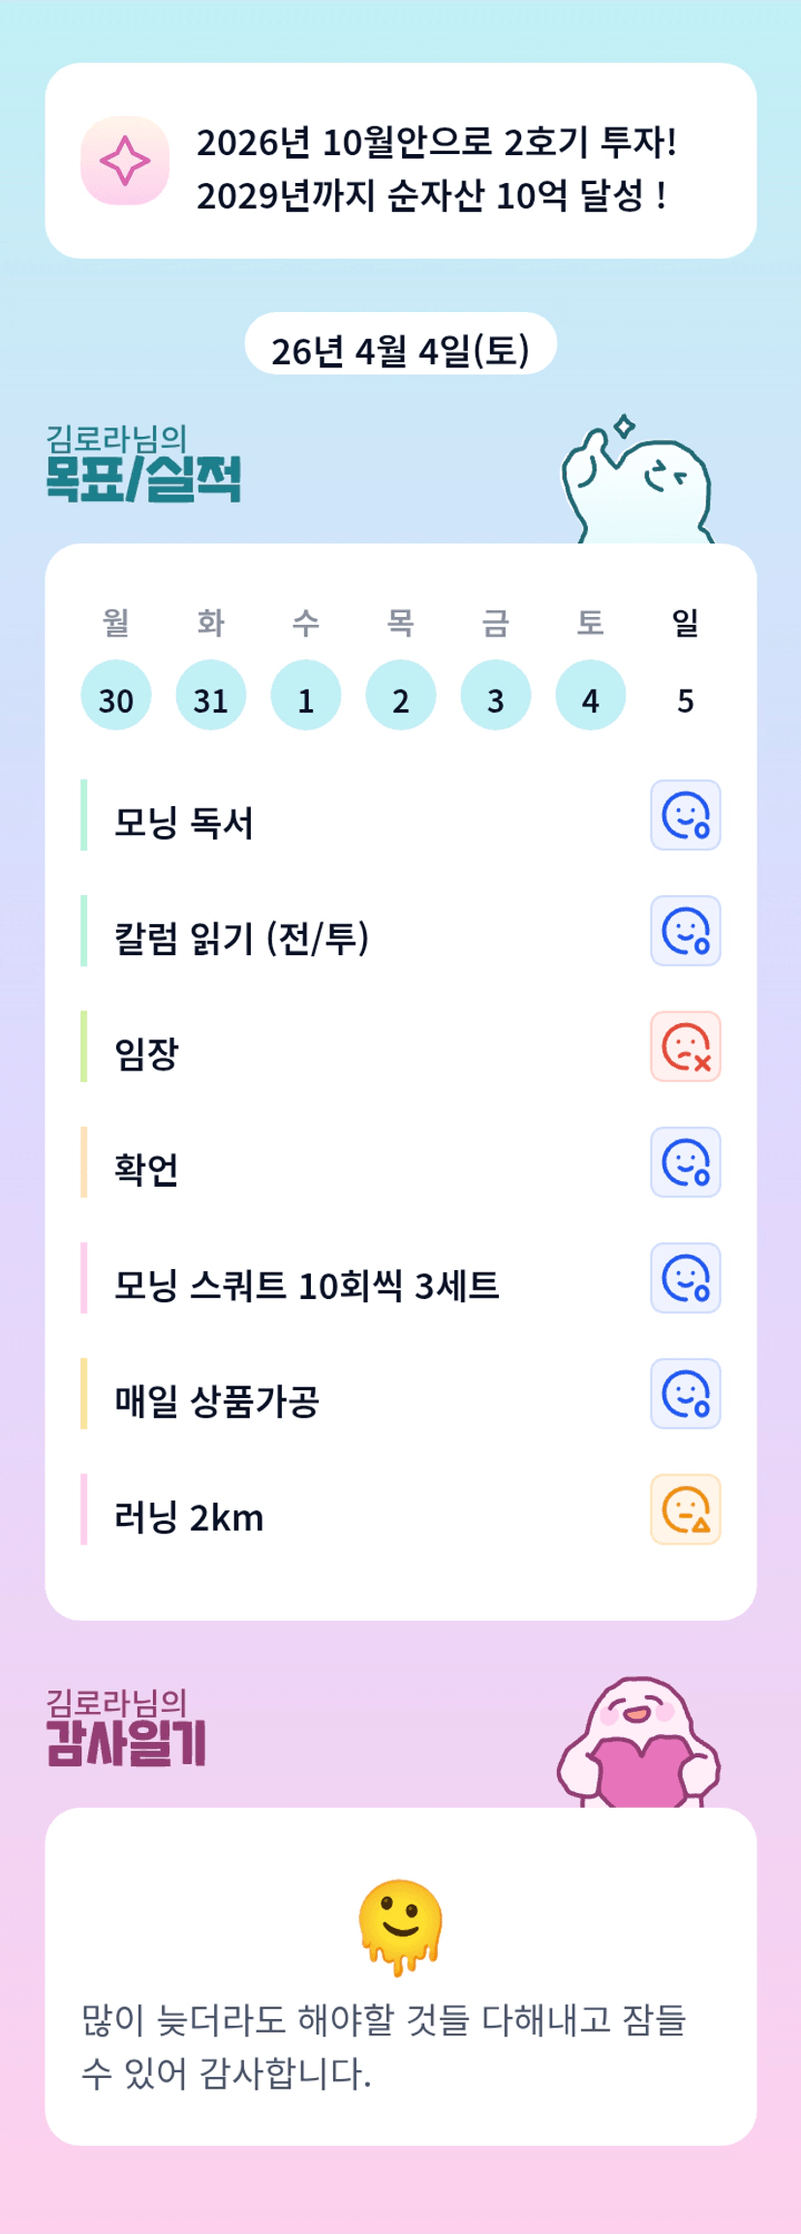This screenshot has width=801, height=2234.
Task: Toggle the 확언 smiley status icon
Action: tap(686, 1163)
